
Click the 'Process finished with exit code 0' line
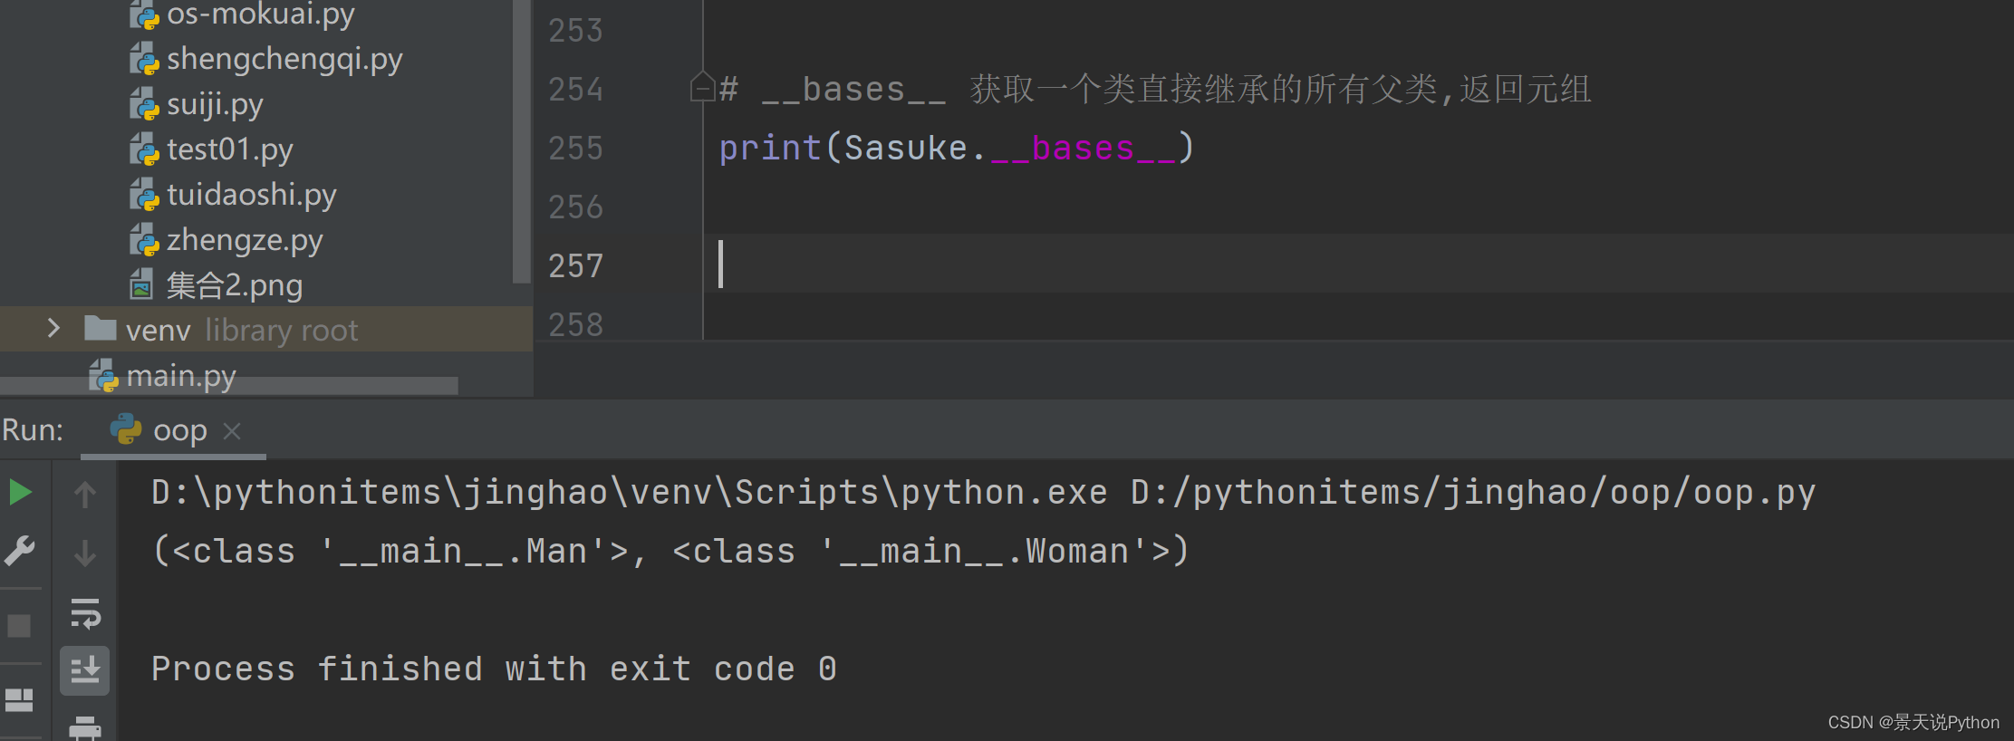pos(494,669)
